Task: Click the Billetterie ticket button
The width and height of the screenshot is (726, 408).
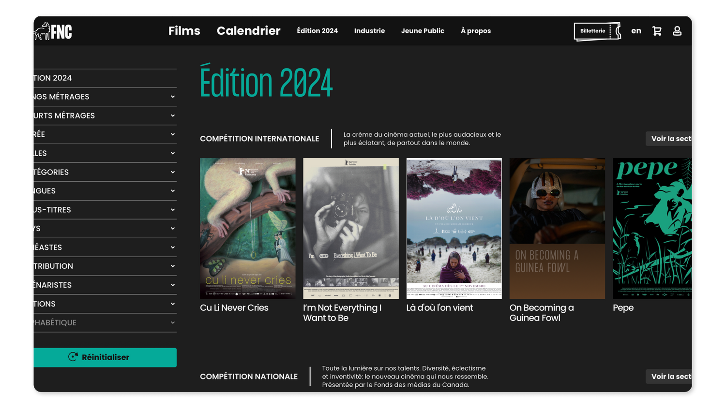Action: [597, 31]
